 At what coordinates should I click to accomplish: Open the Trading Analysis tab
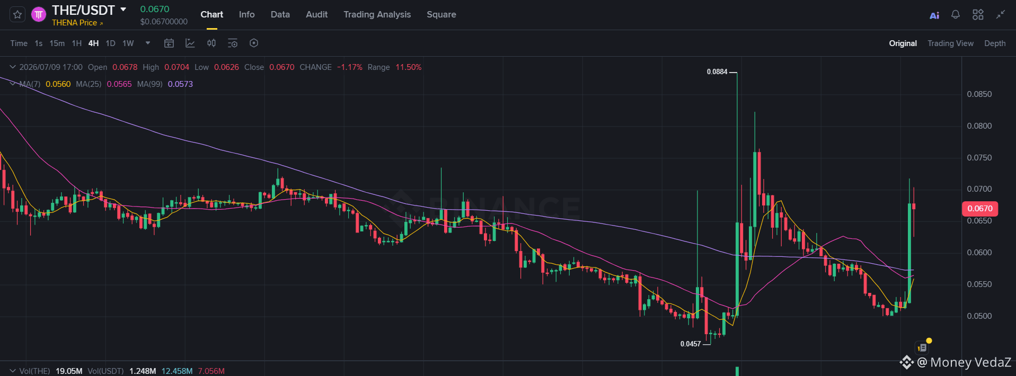coord(377,14)
